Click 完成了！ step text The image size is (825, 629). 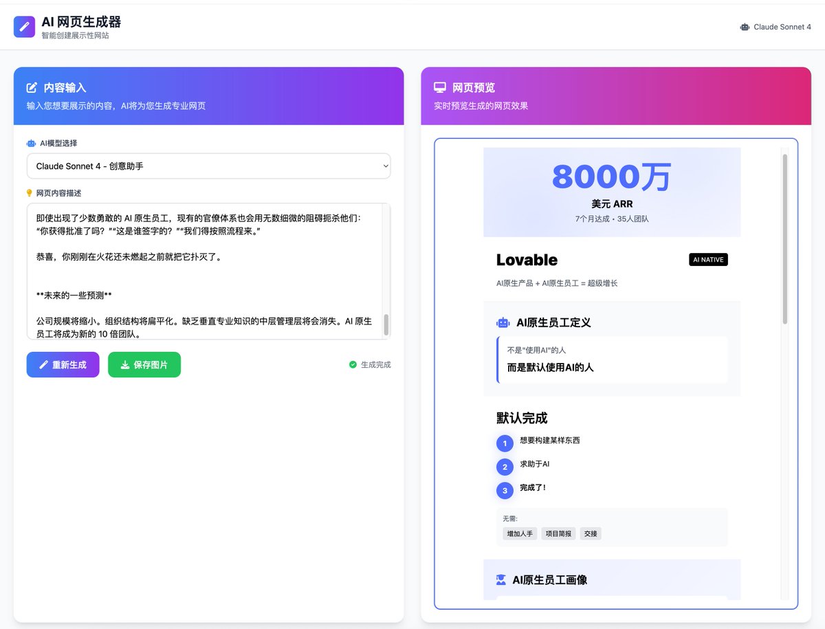(x=533, y=487)
